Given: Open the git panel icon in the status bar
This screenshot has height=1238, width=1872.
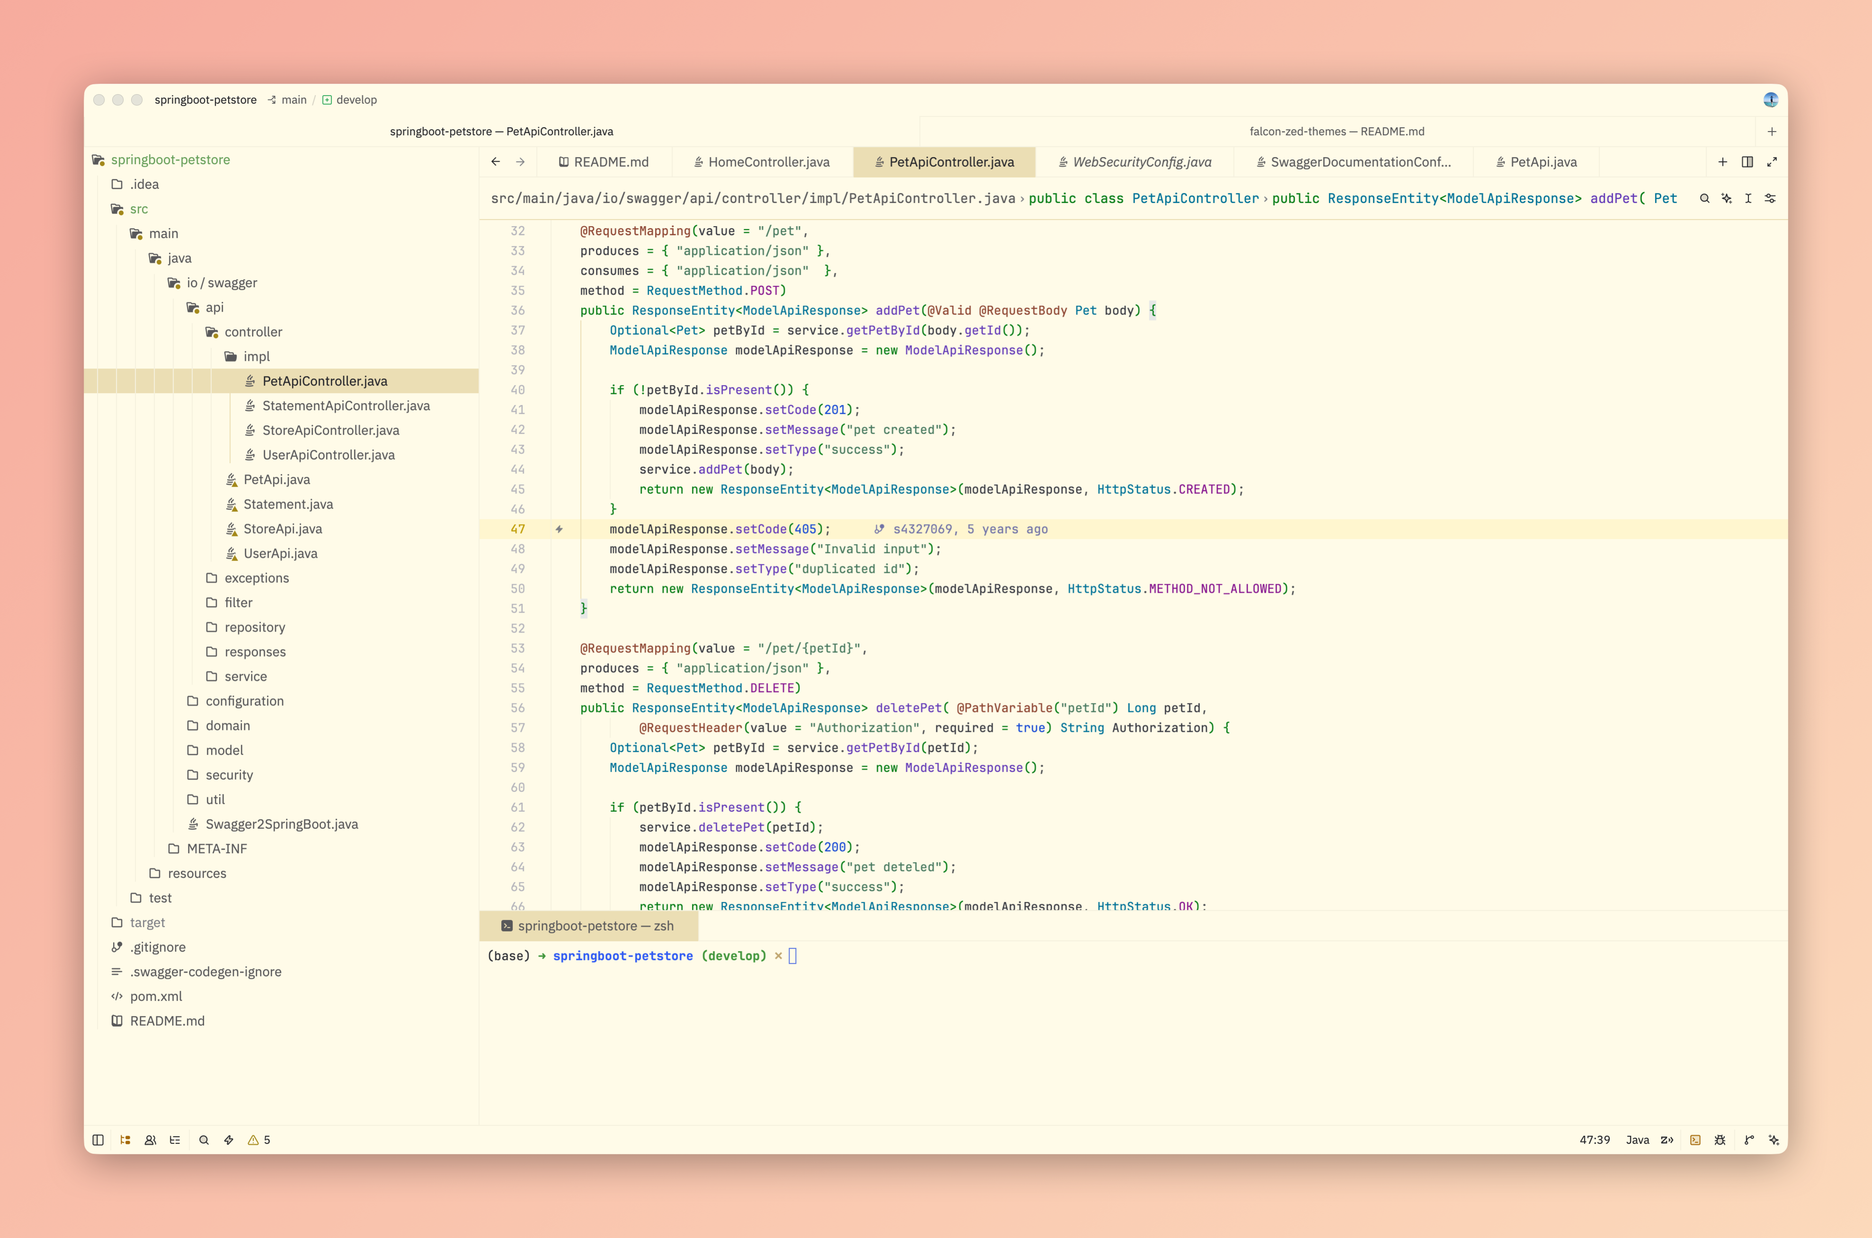Looking at the screenshot, I should 1749,1139.
